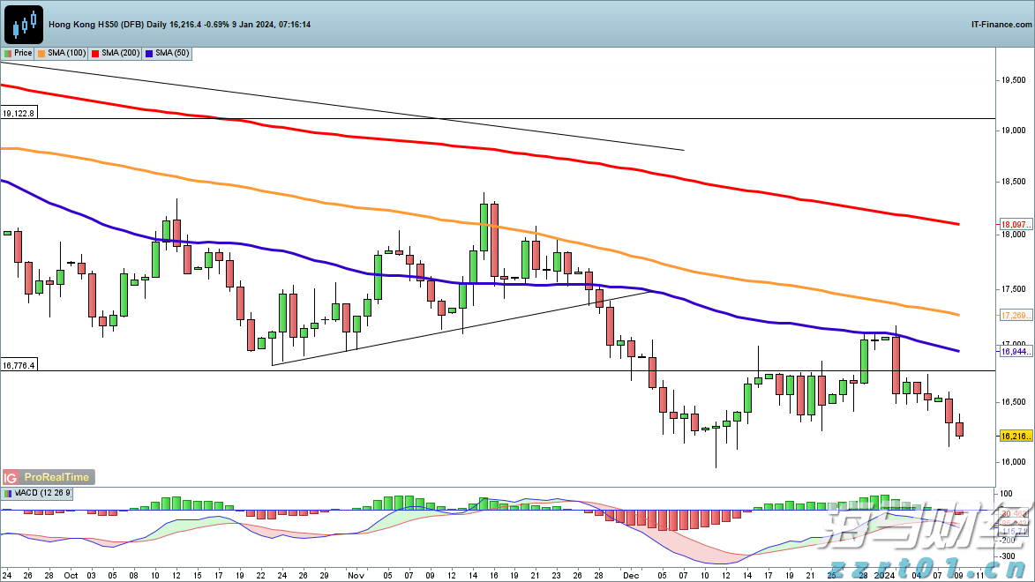
Task: Click the blue SMA 50 value tag 16,944
Action: point(1011,351)
